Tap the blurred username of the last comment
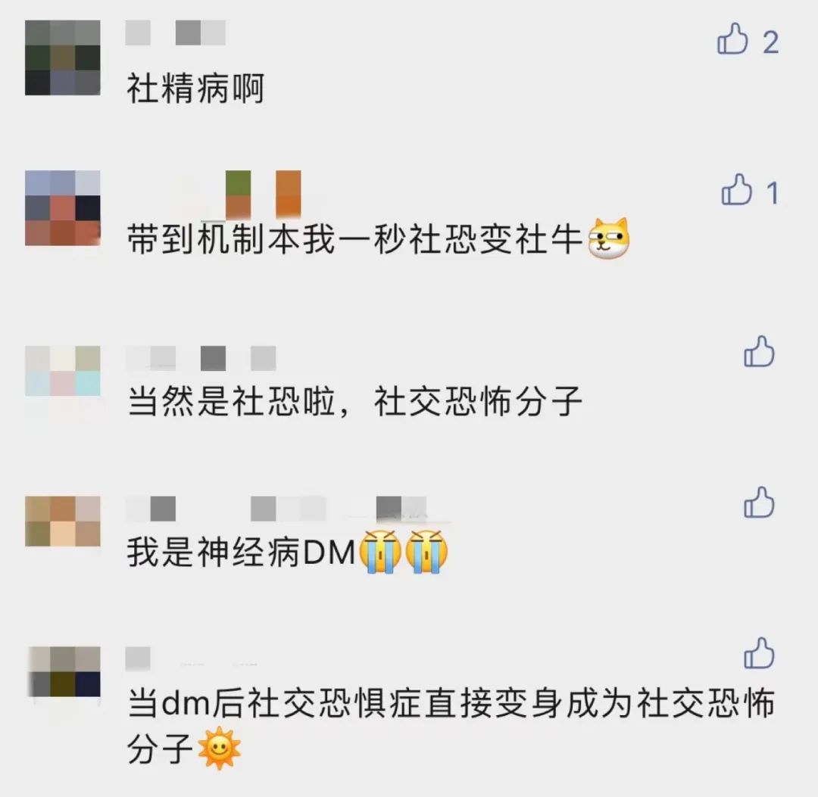Viewport: 818px width, 797px height. [139, 658]
